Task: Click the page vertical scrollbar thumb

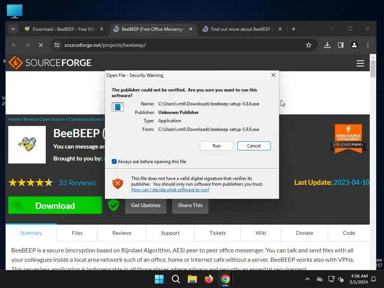Action: pos(373,68)
